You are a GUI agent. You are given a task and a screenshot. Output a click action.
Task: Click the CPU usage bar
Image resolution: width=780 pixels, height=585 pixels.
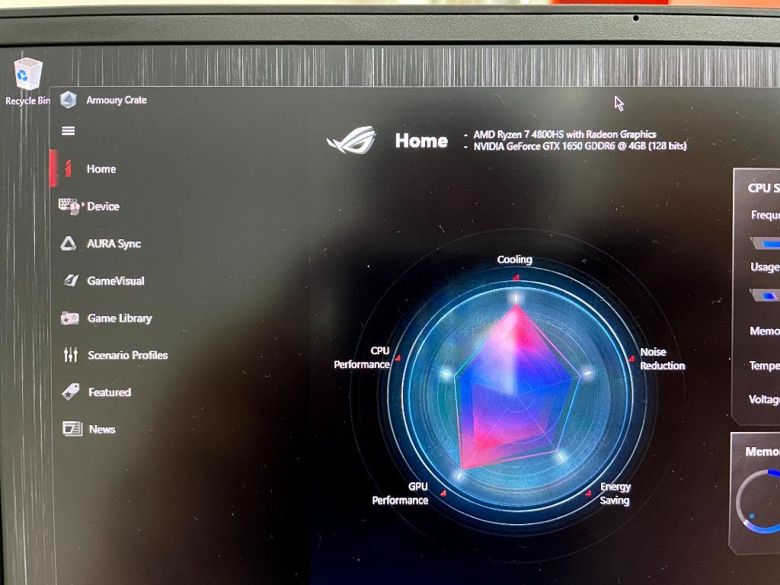[765, 296]
